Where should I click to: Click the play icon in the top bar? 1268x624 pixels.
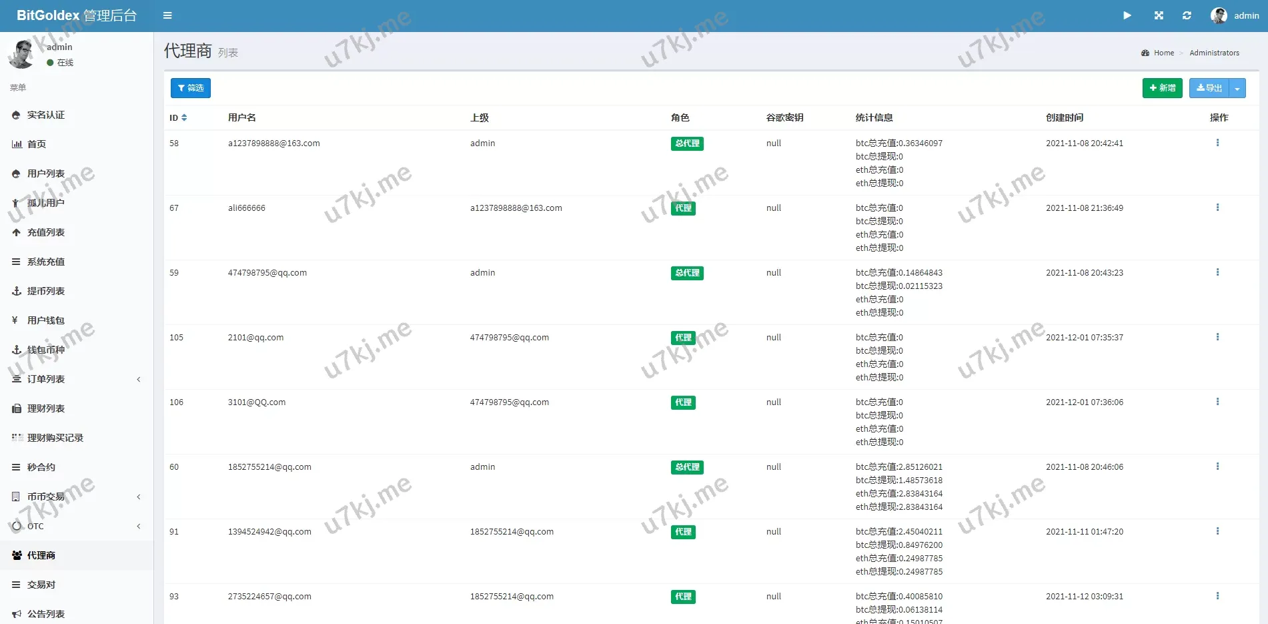[x=1127, y=15]
